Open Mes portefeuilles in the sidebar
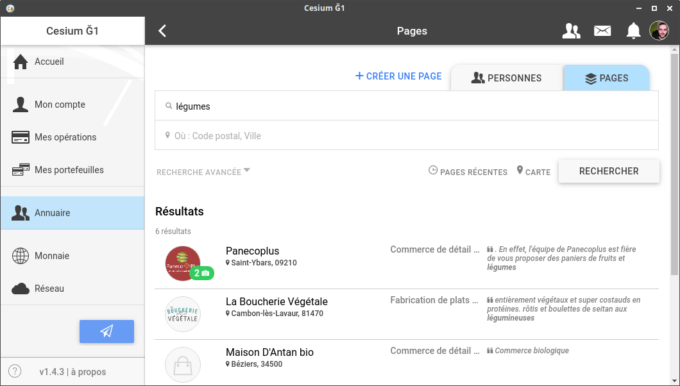Image resolution: width=680 pixels, height=386 pixels. click(72, 170)
